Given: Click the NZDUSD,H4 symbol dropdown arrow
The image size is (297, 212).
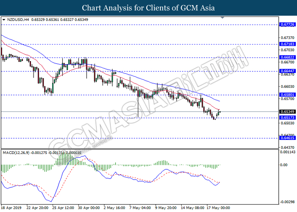Looking at the screenshot, I should 3,20.
